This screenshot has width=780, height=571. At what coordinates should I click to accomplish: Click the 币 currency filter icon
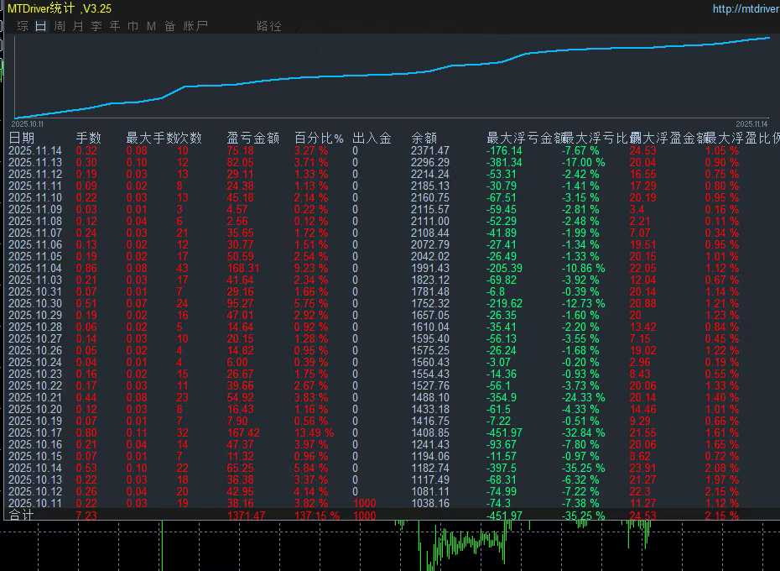pos(132,25)
